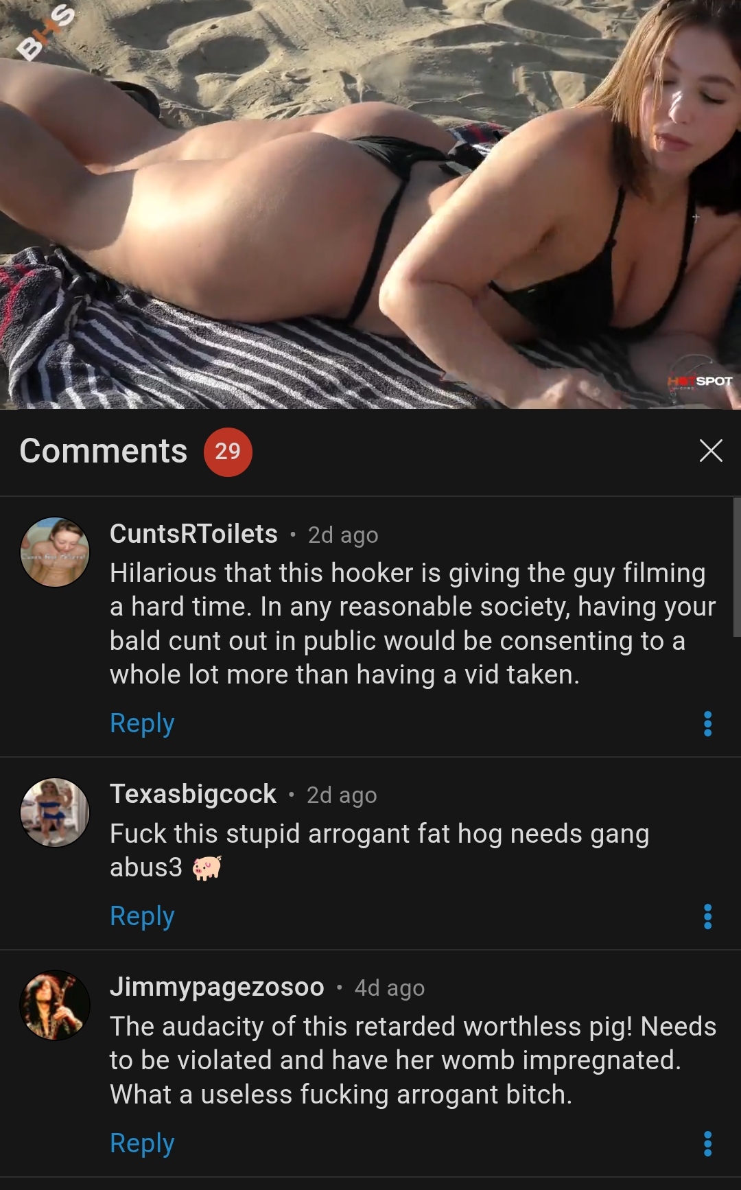Open more options for the top comment
The width and height of the screenshot is (741, 1190).
point(708,724)
